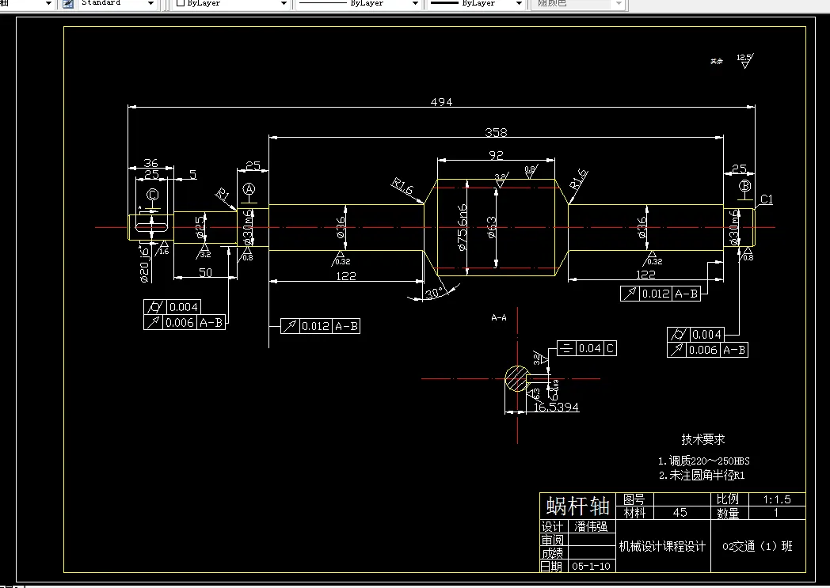Select the 92 dimension text
Viewport: 830px width, 588px height.
pyautogui.click(x=496, y=155)
